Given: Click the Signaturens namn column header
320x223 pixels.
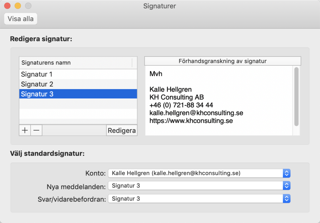Looking at the screenshot, I should coord(78,63).
